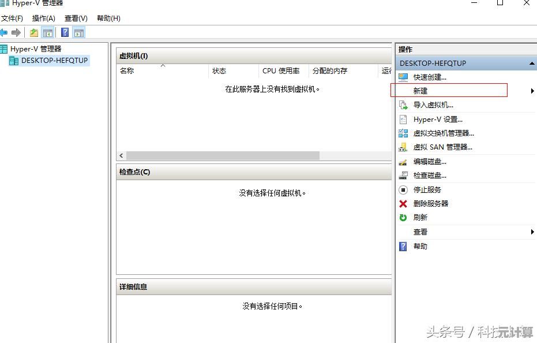Screen dimensions: 537x343
Task: Select 帮助 action text
Action: [420, 246]
